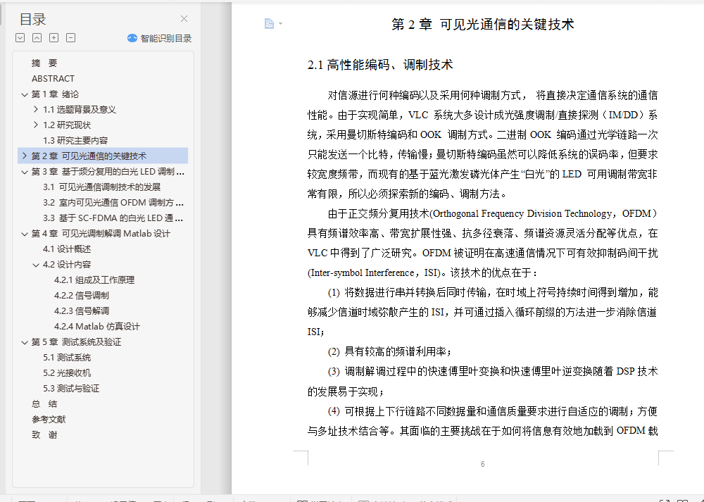This screenshot has width=704, height=502.
Task: Jump to 4.2.4 Matlab 仿真设计
Action: coord(97,327)
